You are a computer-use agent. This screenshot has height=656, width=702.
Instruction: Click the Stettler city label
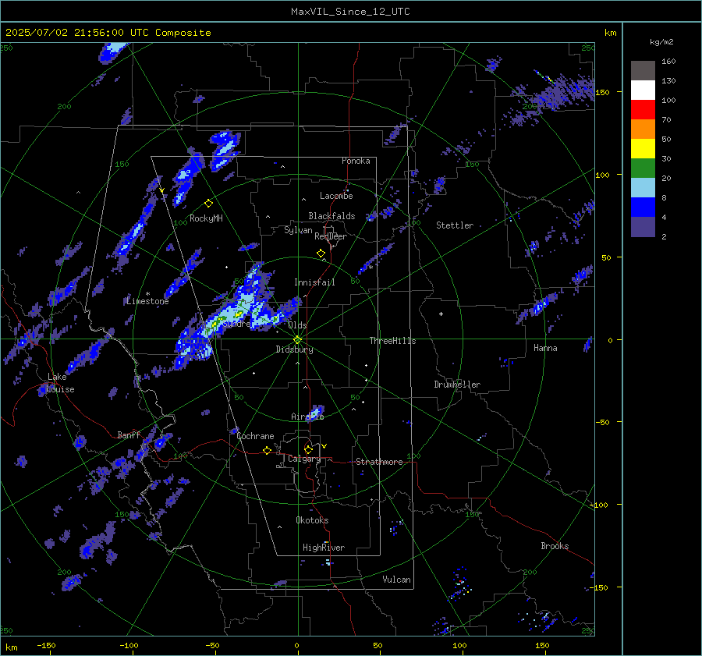455,225
